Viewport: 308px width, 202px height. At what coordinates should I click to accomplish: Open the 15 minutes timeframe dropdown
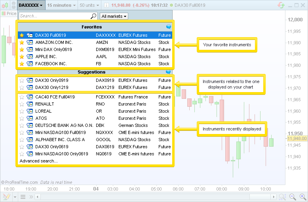click(61, 6)
